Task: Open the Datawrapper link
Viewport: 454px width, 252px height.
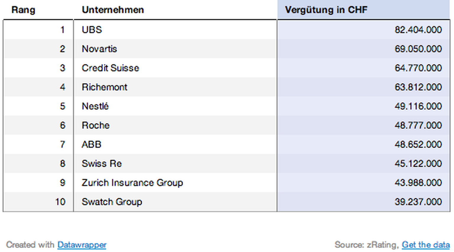Action: click(82, 245)
